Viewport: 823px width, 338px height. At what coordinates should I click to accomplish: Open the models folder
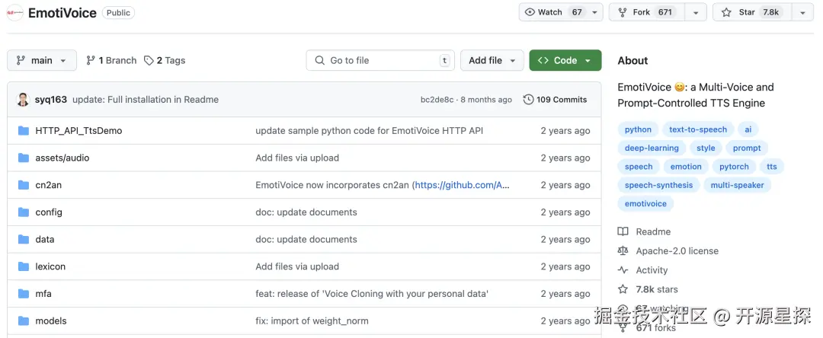51,321
